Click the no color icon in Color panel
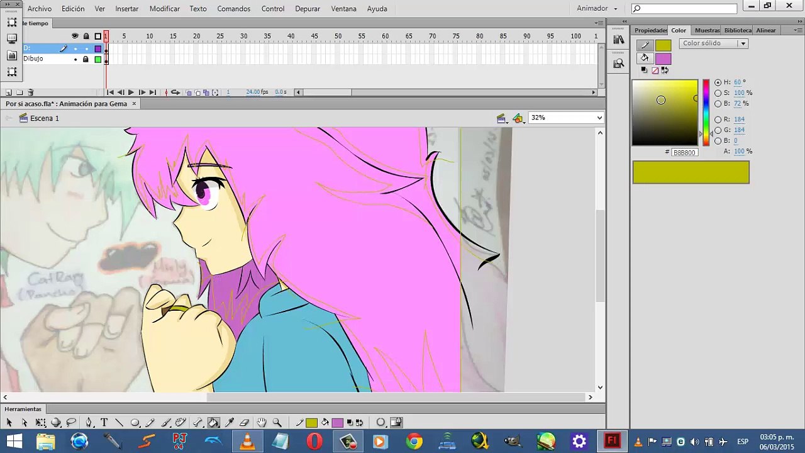 pos(655,70)
